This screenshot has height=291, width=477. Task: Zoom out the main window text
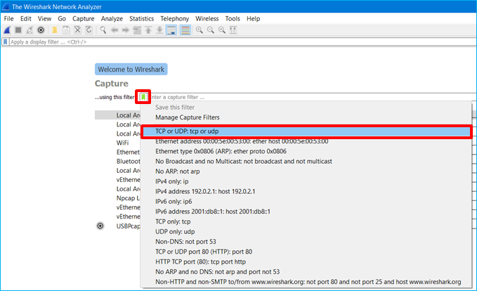tap(211, 30)
